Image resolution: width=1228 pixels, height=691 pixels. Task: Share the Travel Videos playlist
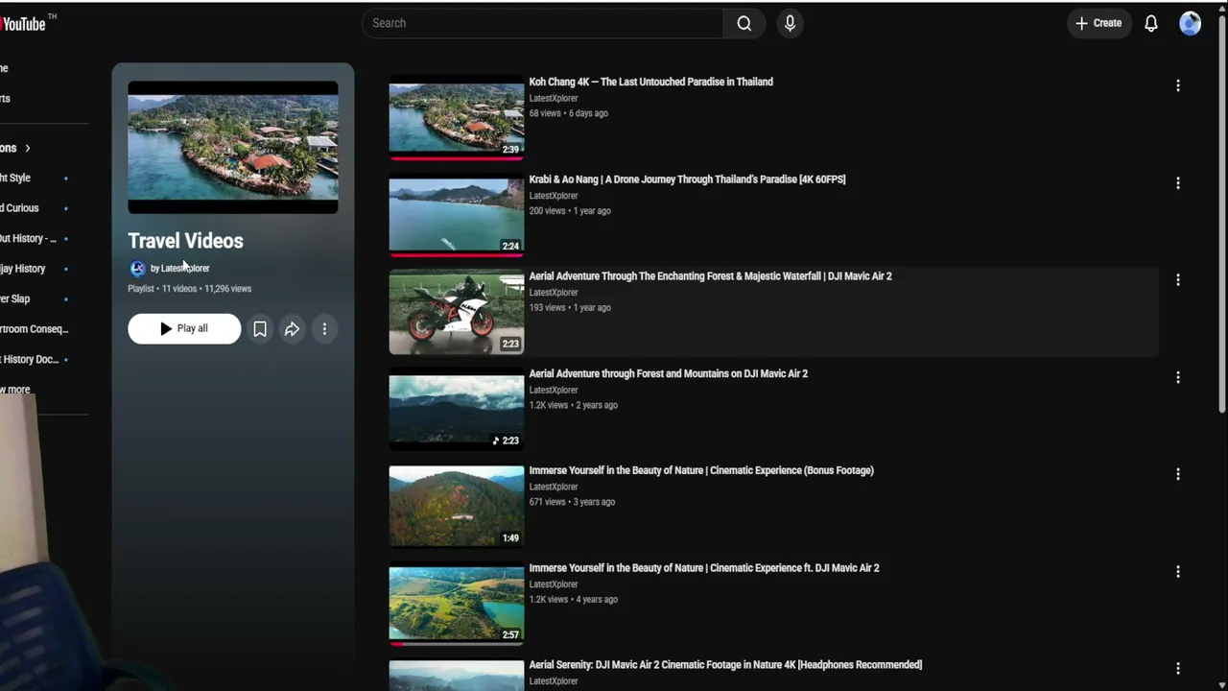[x=292, y=329]
